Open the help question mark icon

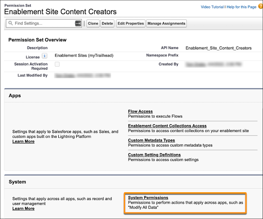tap(261, 7)
